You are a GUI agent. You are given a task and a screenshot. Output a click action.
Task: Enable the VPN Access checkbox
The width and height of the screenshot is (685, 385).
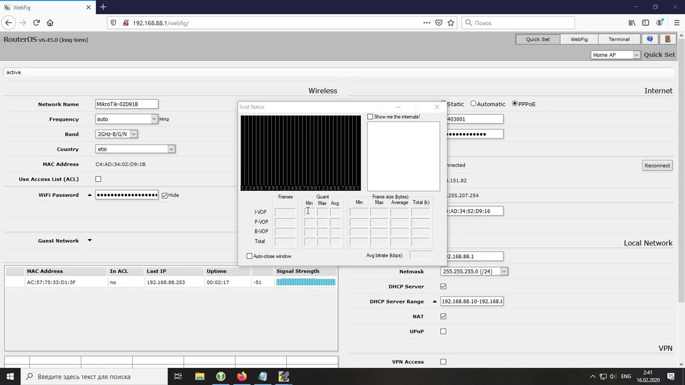click(443, 362)
